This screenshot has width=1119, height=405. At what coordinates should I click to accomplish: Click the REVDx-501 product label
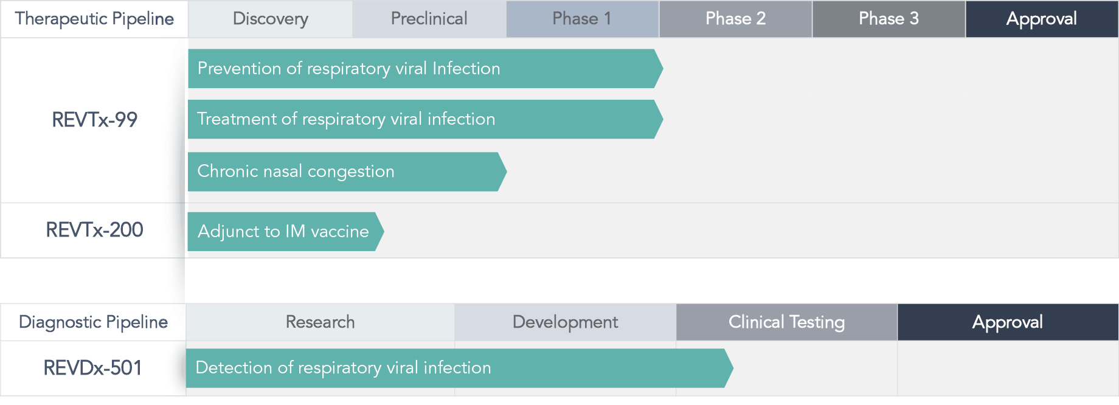point(92,368)
